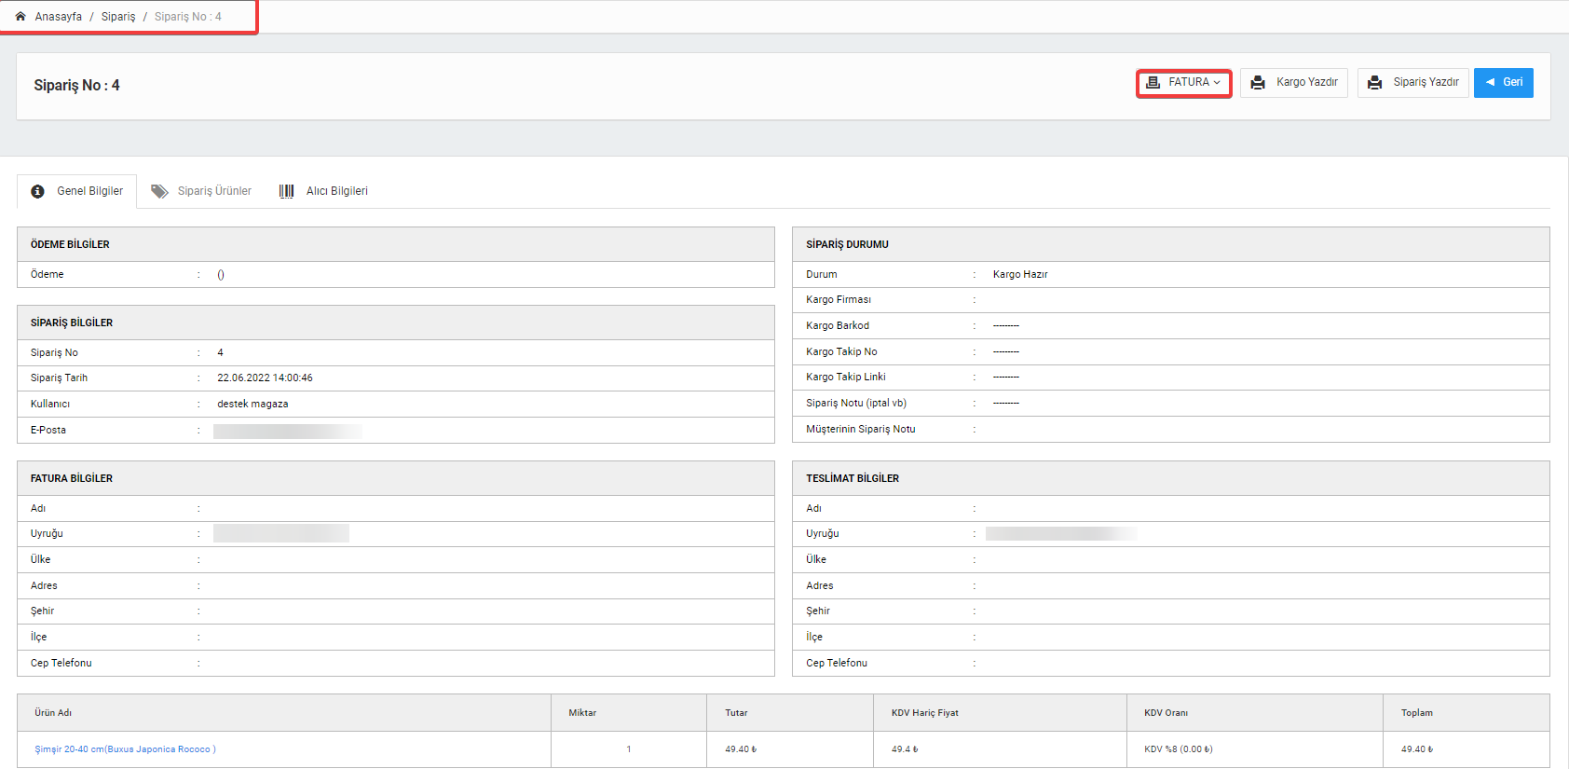
Task: Click the Kargo Takip Linki label
Action: coord(846,378)
